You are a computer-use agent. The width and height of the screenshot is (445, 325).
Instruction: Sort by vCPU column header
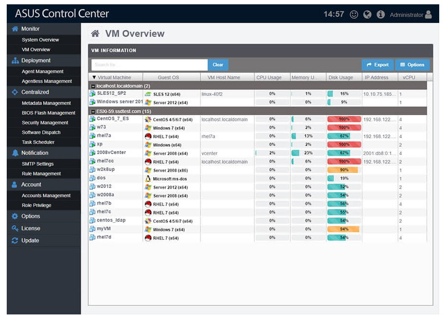tap(409, 77)
